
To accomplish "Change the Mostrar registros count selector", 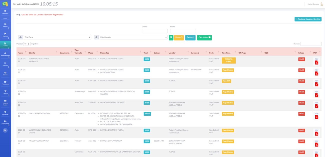I will pos(27,44).
